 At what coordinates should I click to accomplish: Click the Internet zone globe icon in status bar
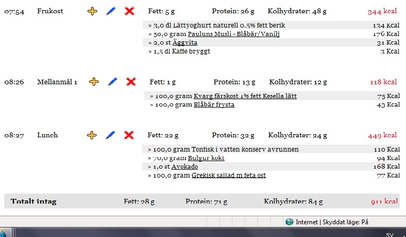pos(289,222)
